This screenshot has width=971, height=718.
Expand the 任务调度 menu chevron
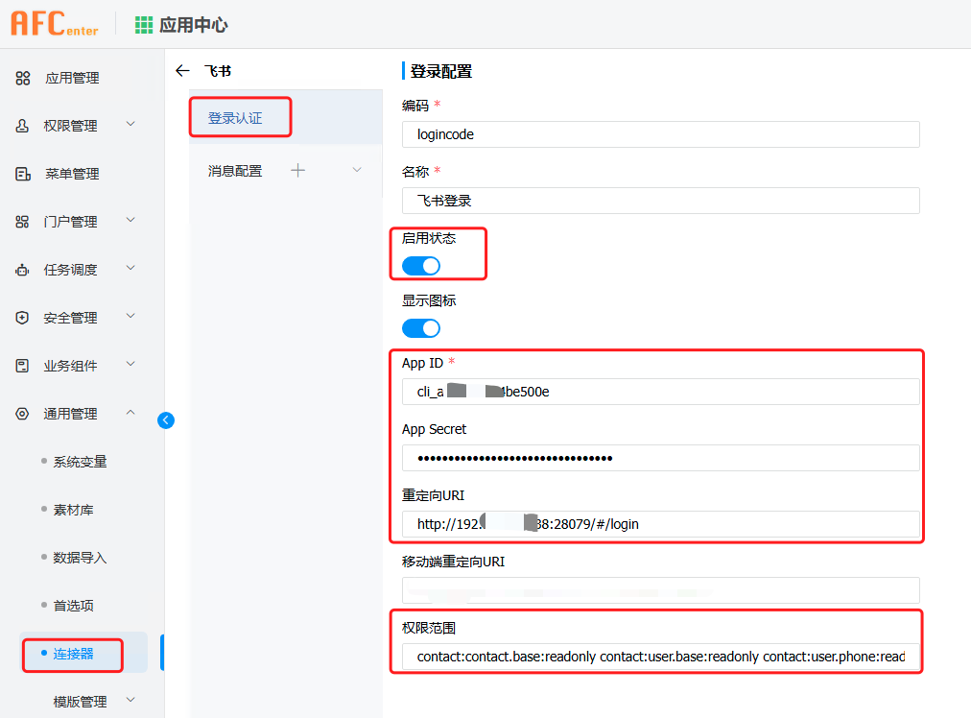130,268
